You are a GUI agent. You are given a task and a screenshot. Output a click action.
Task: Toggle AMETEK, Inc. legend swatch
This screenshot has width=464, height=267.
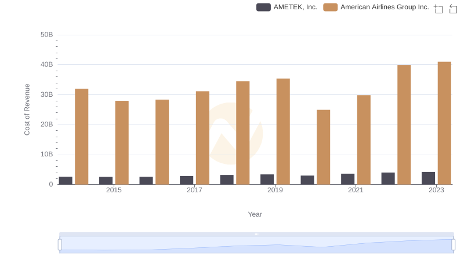tap(263, 7)
